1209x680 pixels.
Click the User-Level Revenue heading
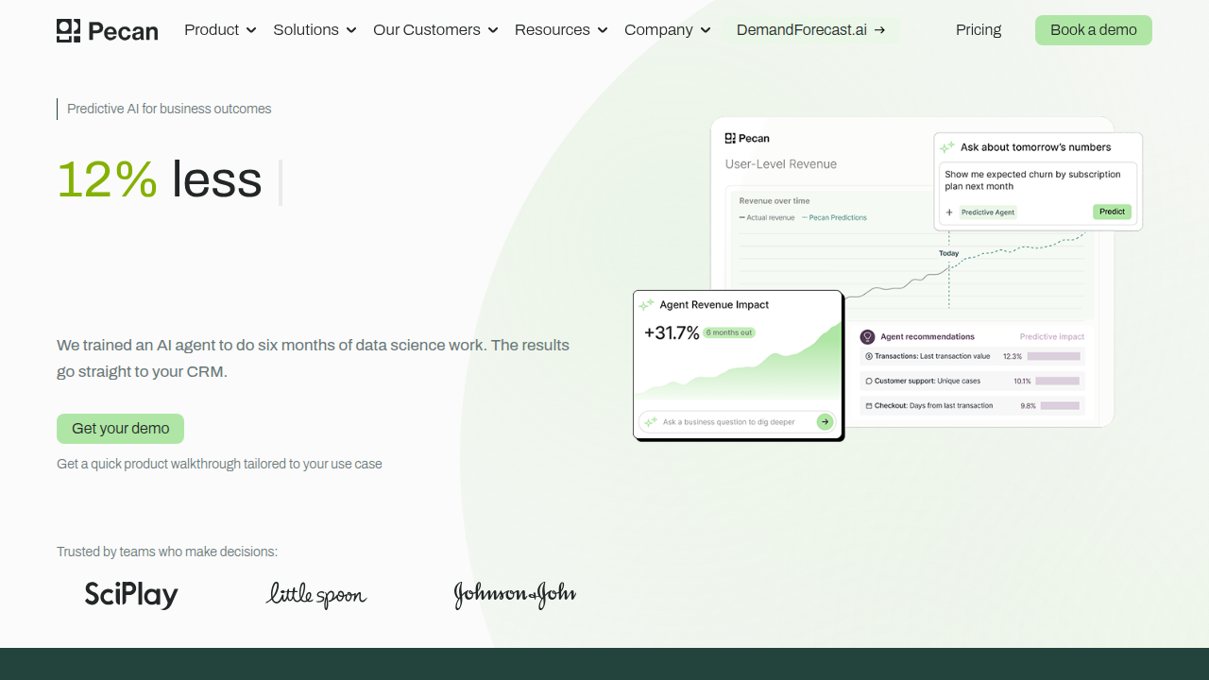[781, 164]
